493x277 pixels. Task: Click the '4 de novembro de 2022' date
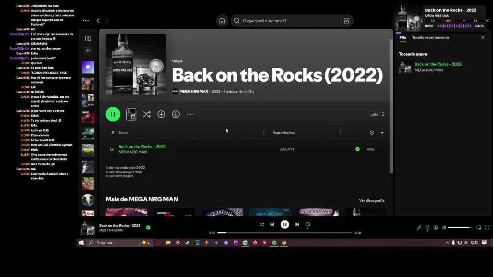(x=125, y=168)
